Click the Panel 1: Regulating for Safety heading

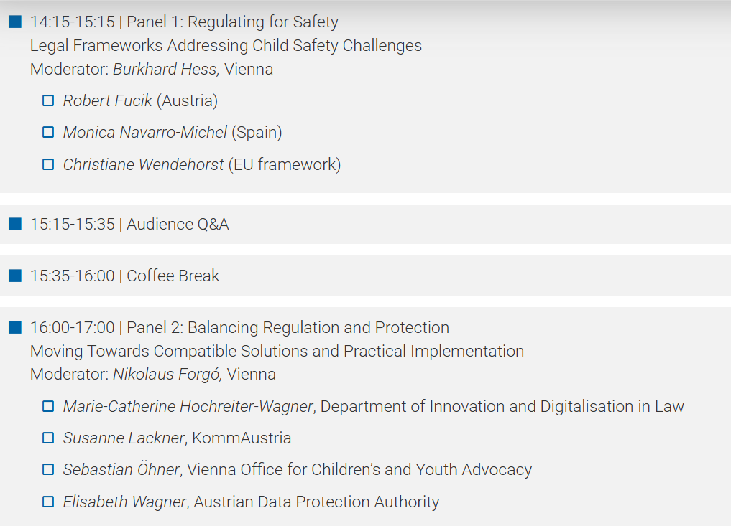coord(233,22)
